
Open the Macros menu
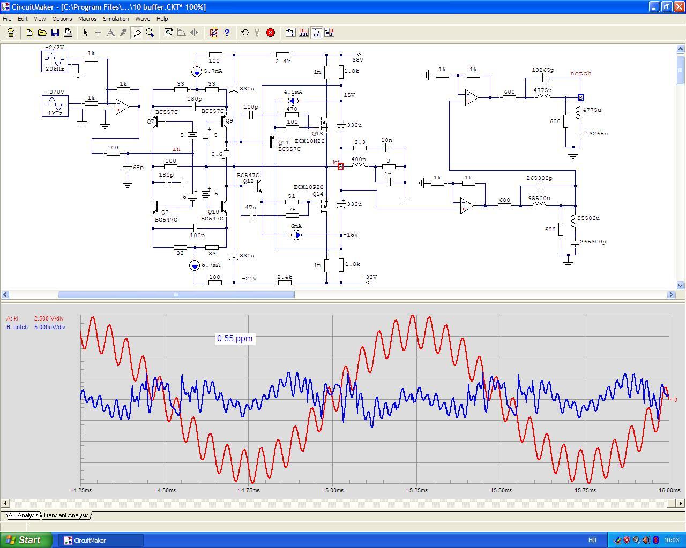87,19
